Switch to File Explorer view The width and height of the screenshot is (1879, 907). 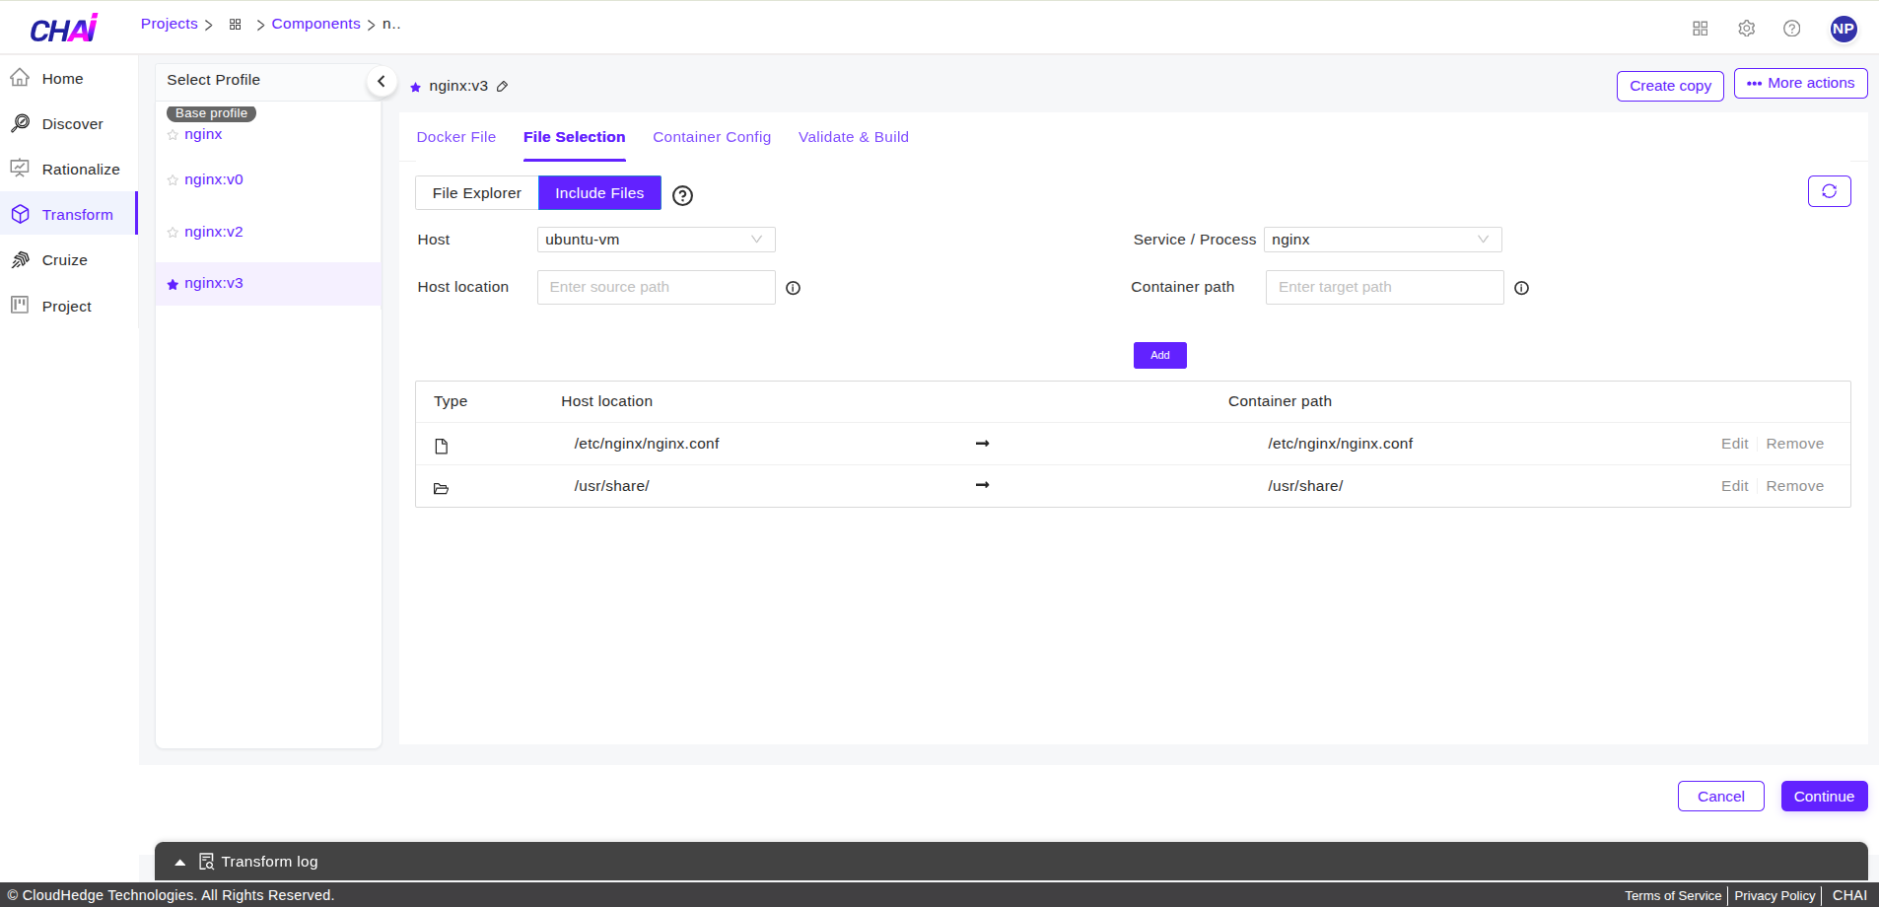477,193
